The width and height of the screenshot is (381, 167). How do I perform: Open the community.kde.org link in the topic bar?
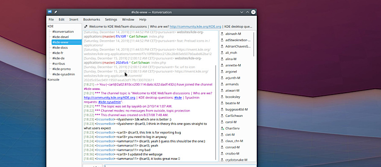pos(195,26)
